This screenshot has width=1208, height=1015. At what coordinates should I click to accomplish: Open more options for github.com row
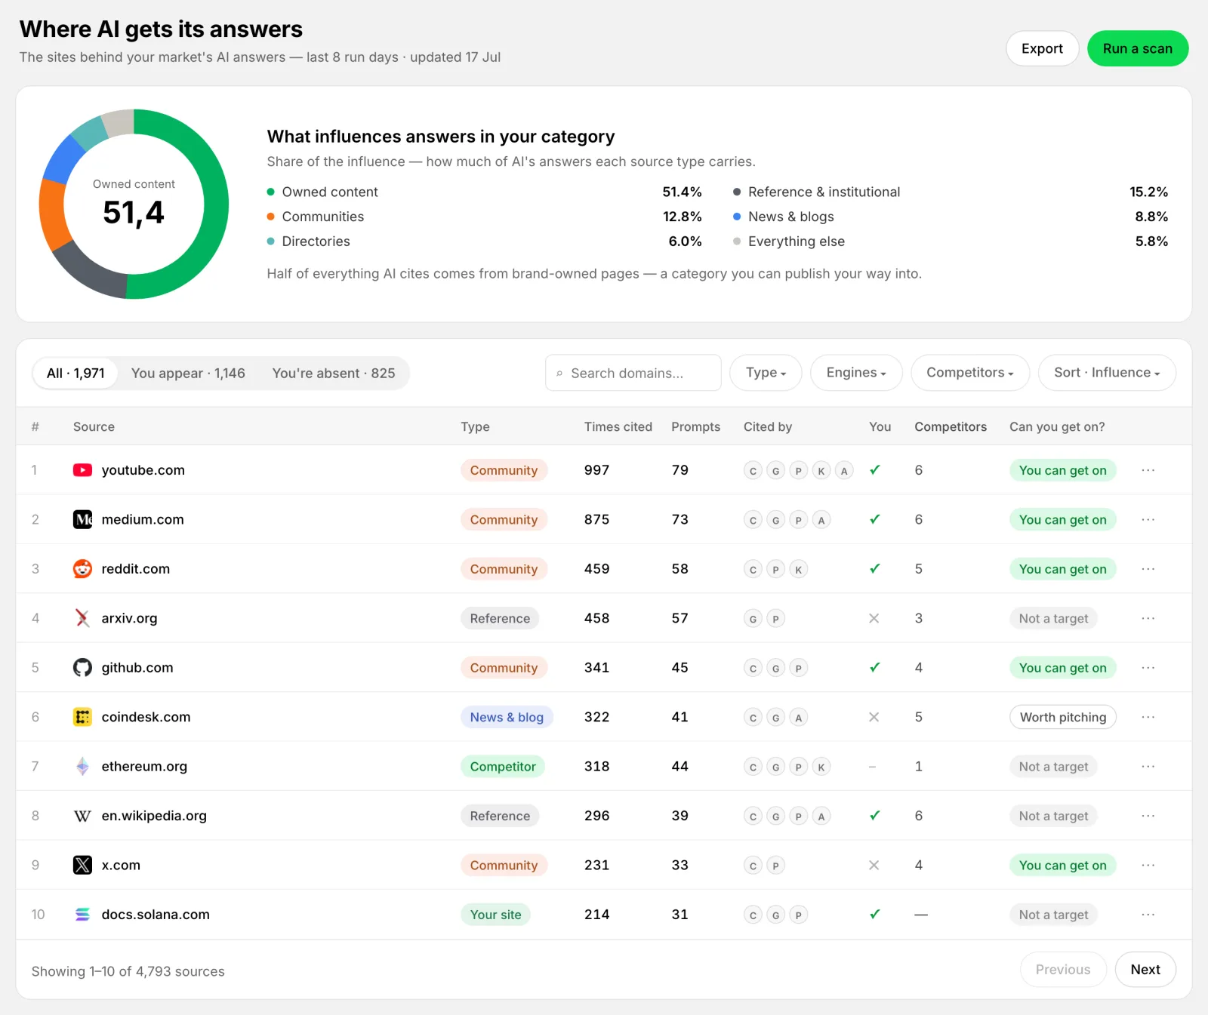[1148, 668]
